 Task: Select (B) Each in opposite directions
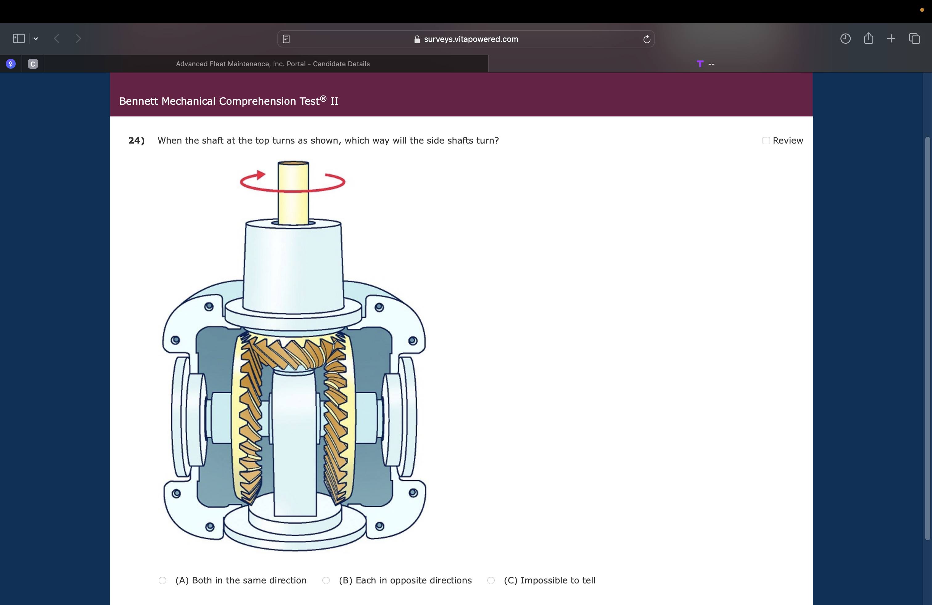coord(326,580)
